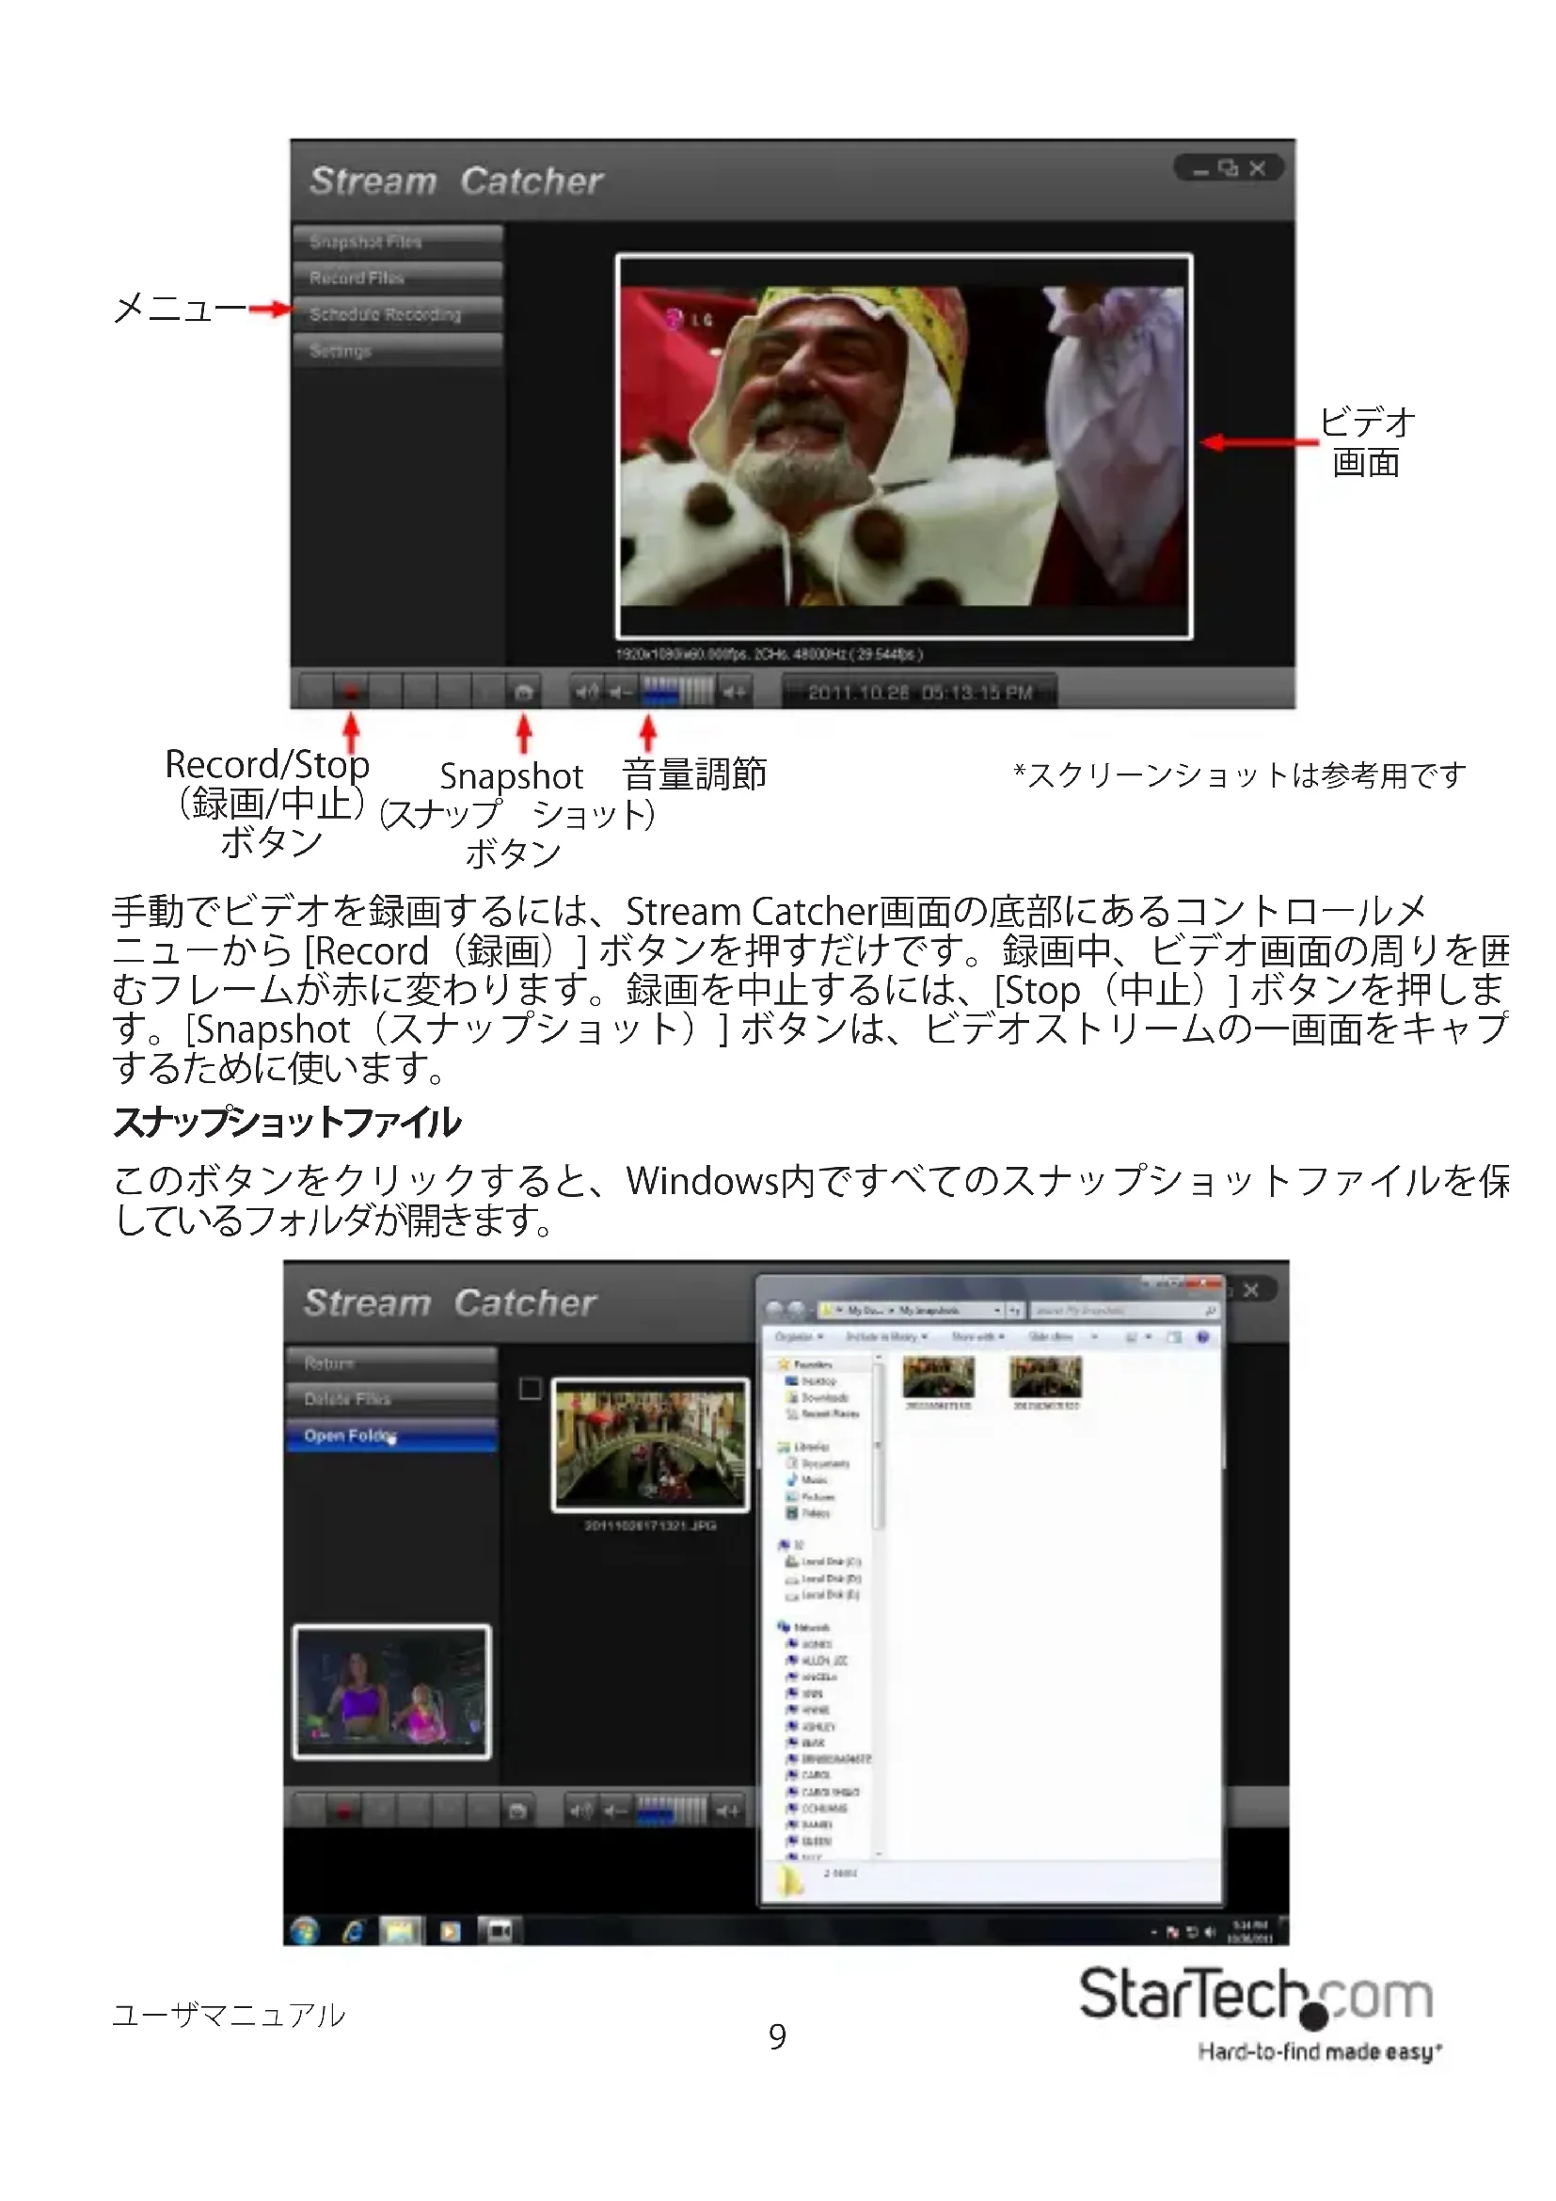Click the volume down icon in the main video window
Screen dimensions: 1556x2201
pyautogui.click(x=620, y=692)
